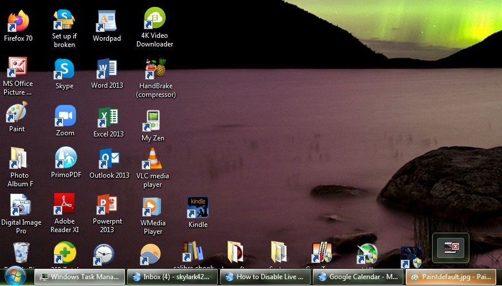Open the plain yellow folder beside the thermometer icon

[x=278, y=252]
